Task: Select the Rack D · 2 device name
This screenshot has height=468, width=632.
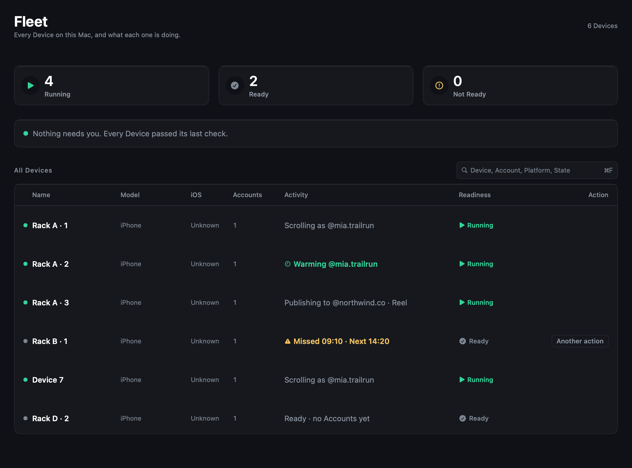Action: point(51,418)
